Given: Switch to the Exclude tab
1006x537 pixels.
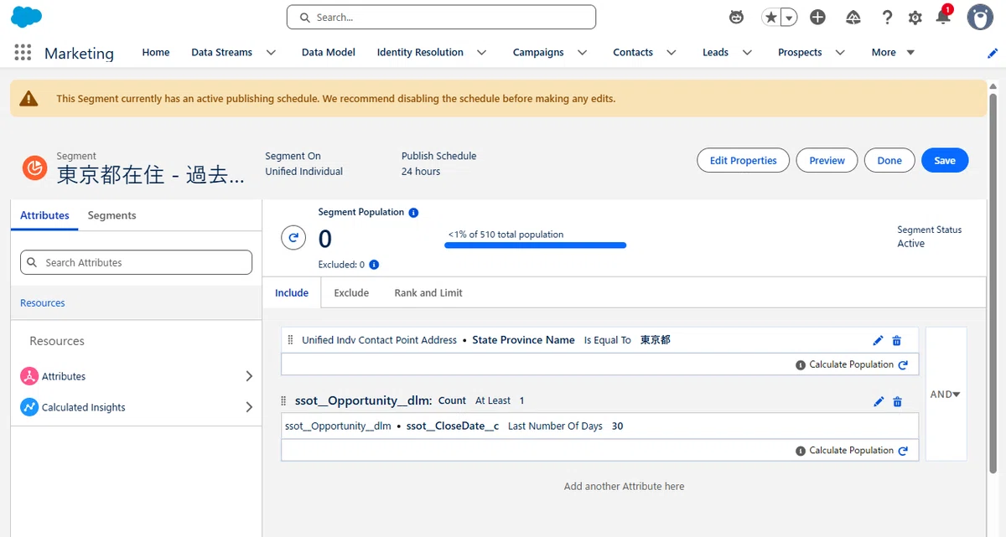Looking at the screenshot, I should pyautogui.click(x=351, y=292).
